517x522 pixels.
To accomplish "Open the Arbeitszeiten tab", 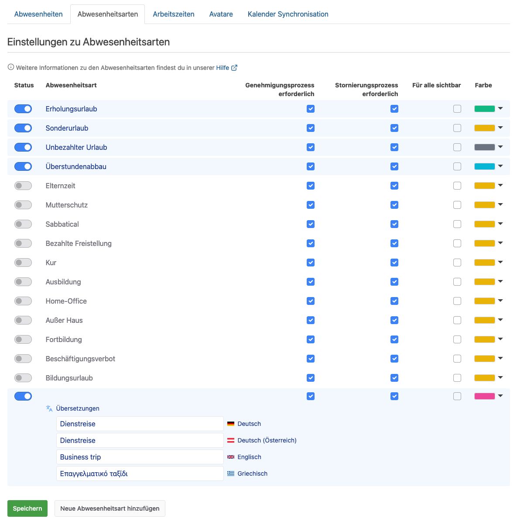I will pos(174,14).
